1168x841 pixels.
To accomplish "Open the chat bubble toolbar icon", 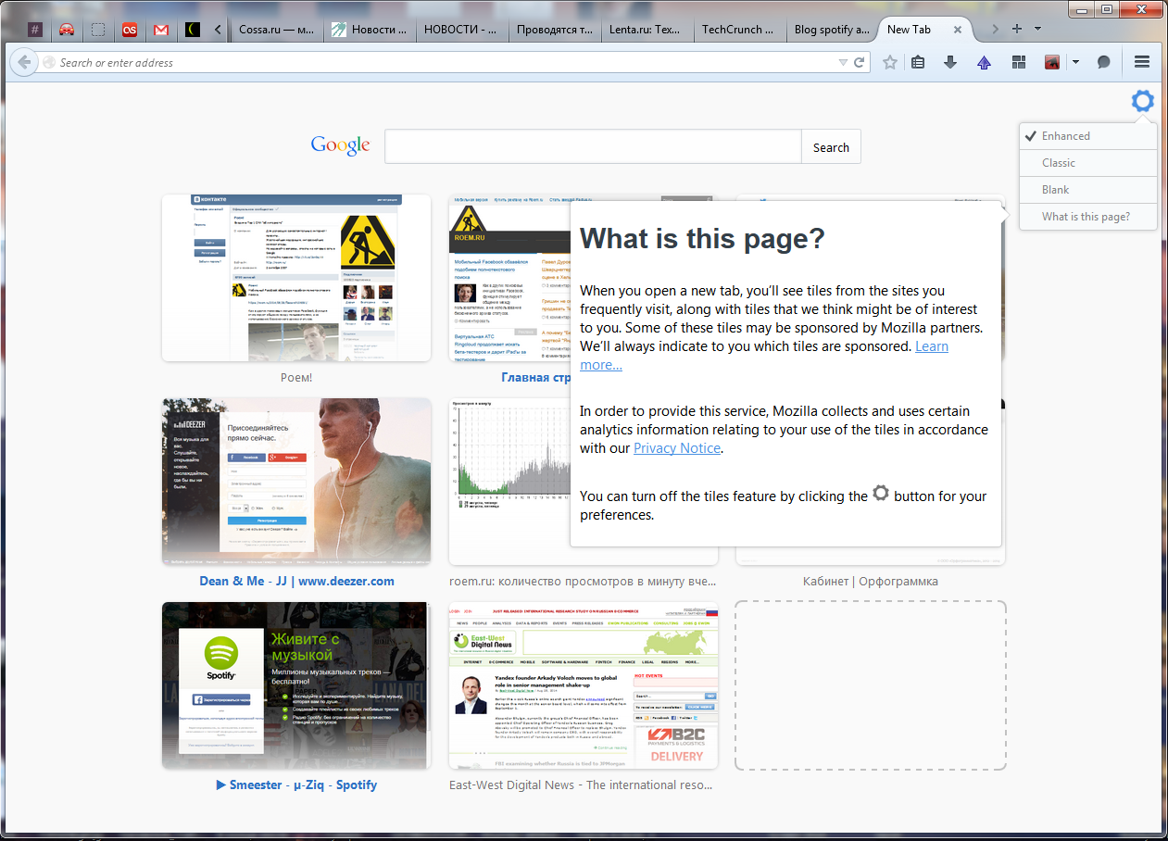I will click(1104, 62).
